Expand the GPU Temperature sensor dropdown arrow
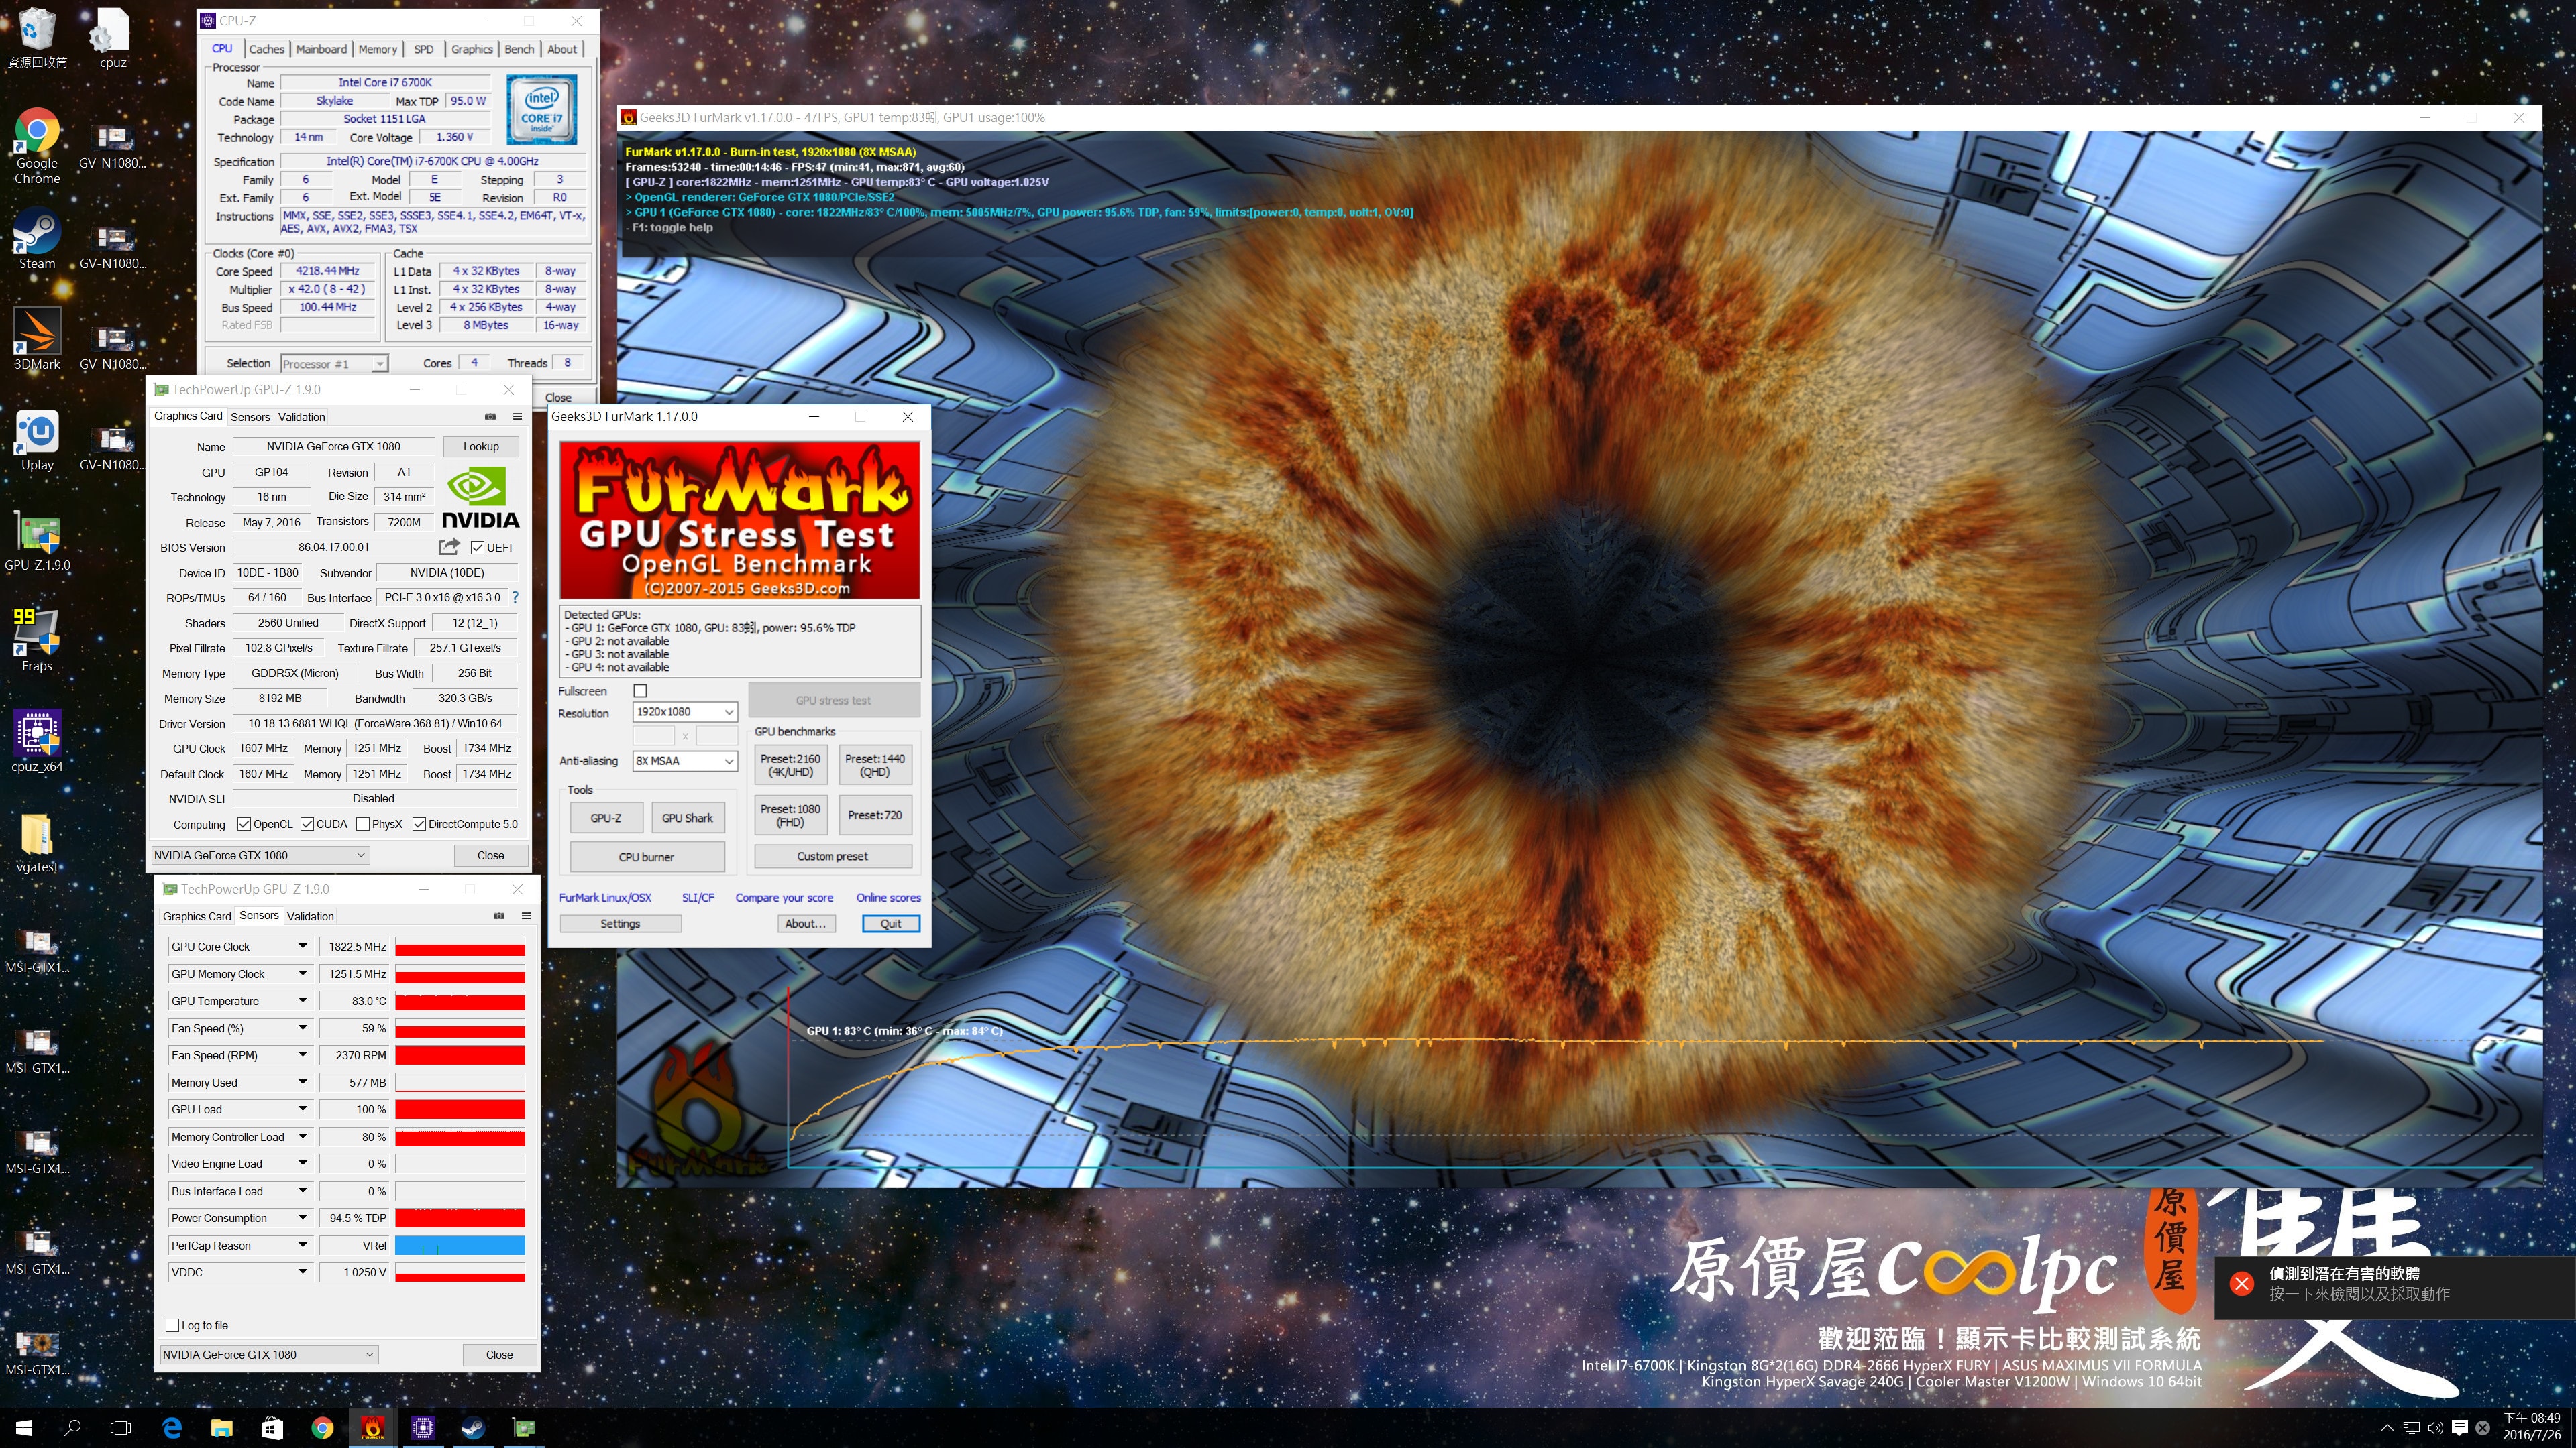2576x1448 pixels. pyautogui.click(x=302, y=1000)
